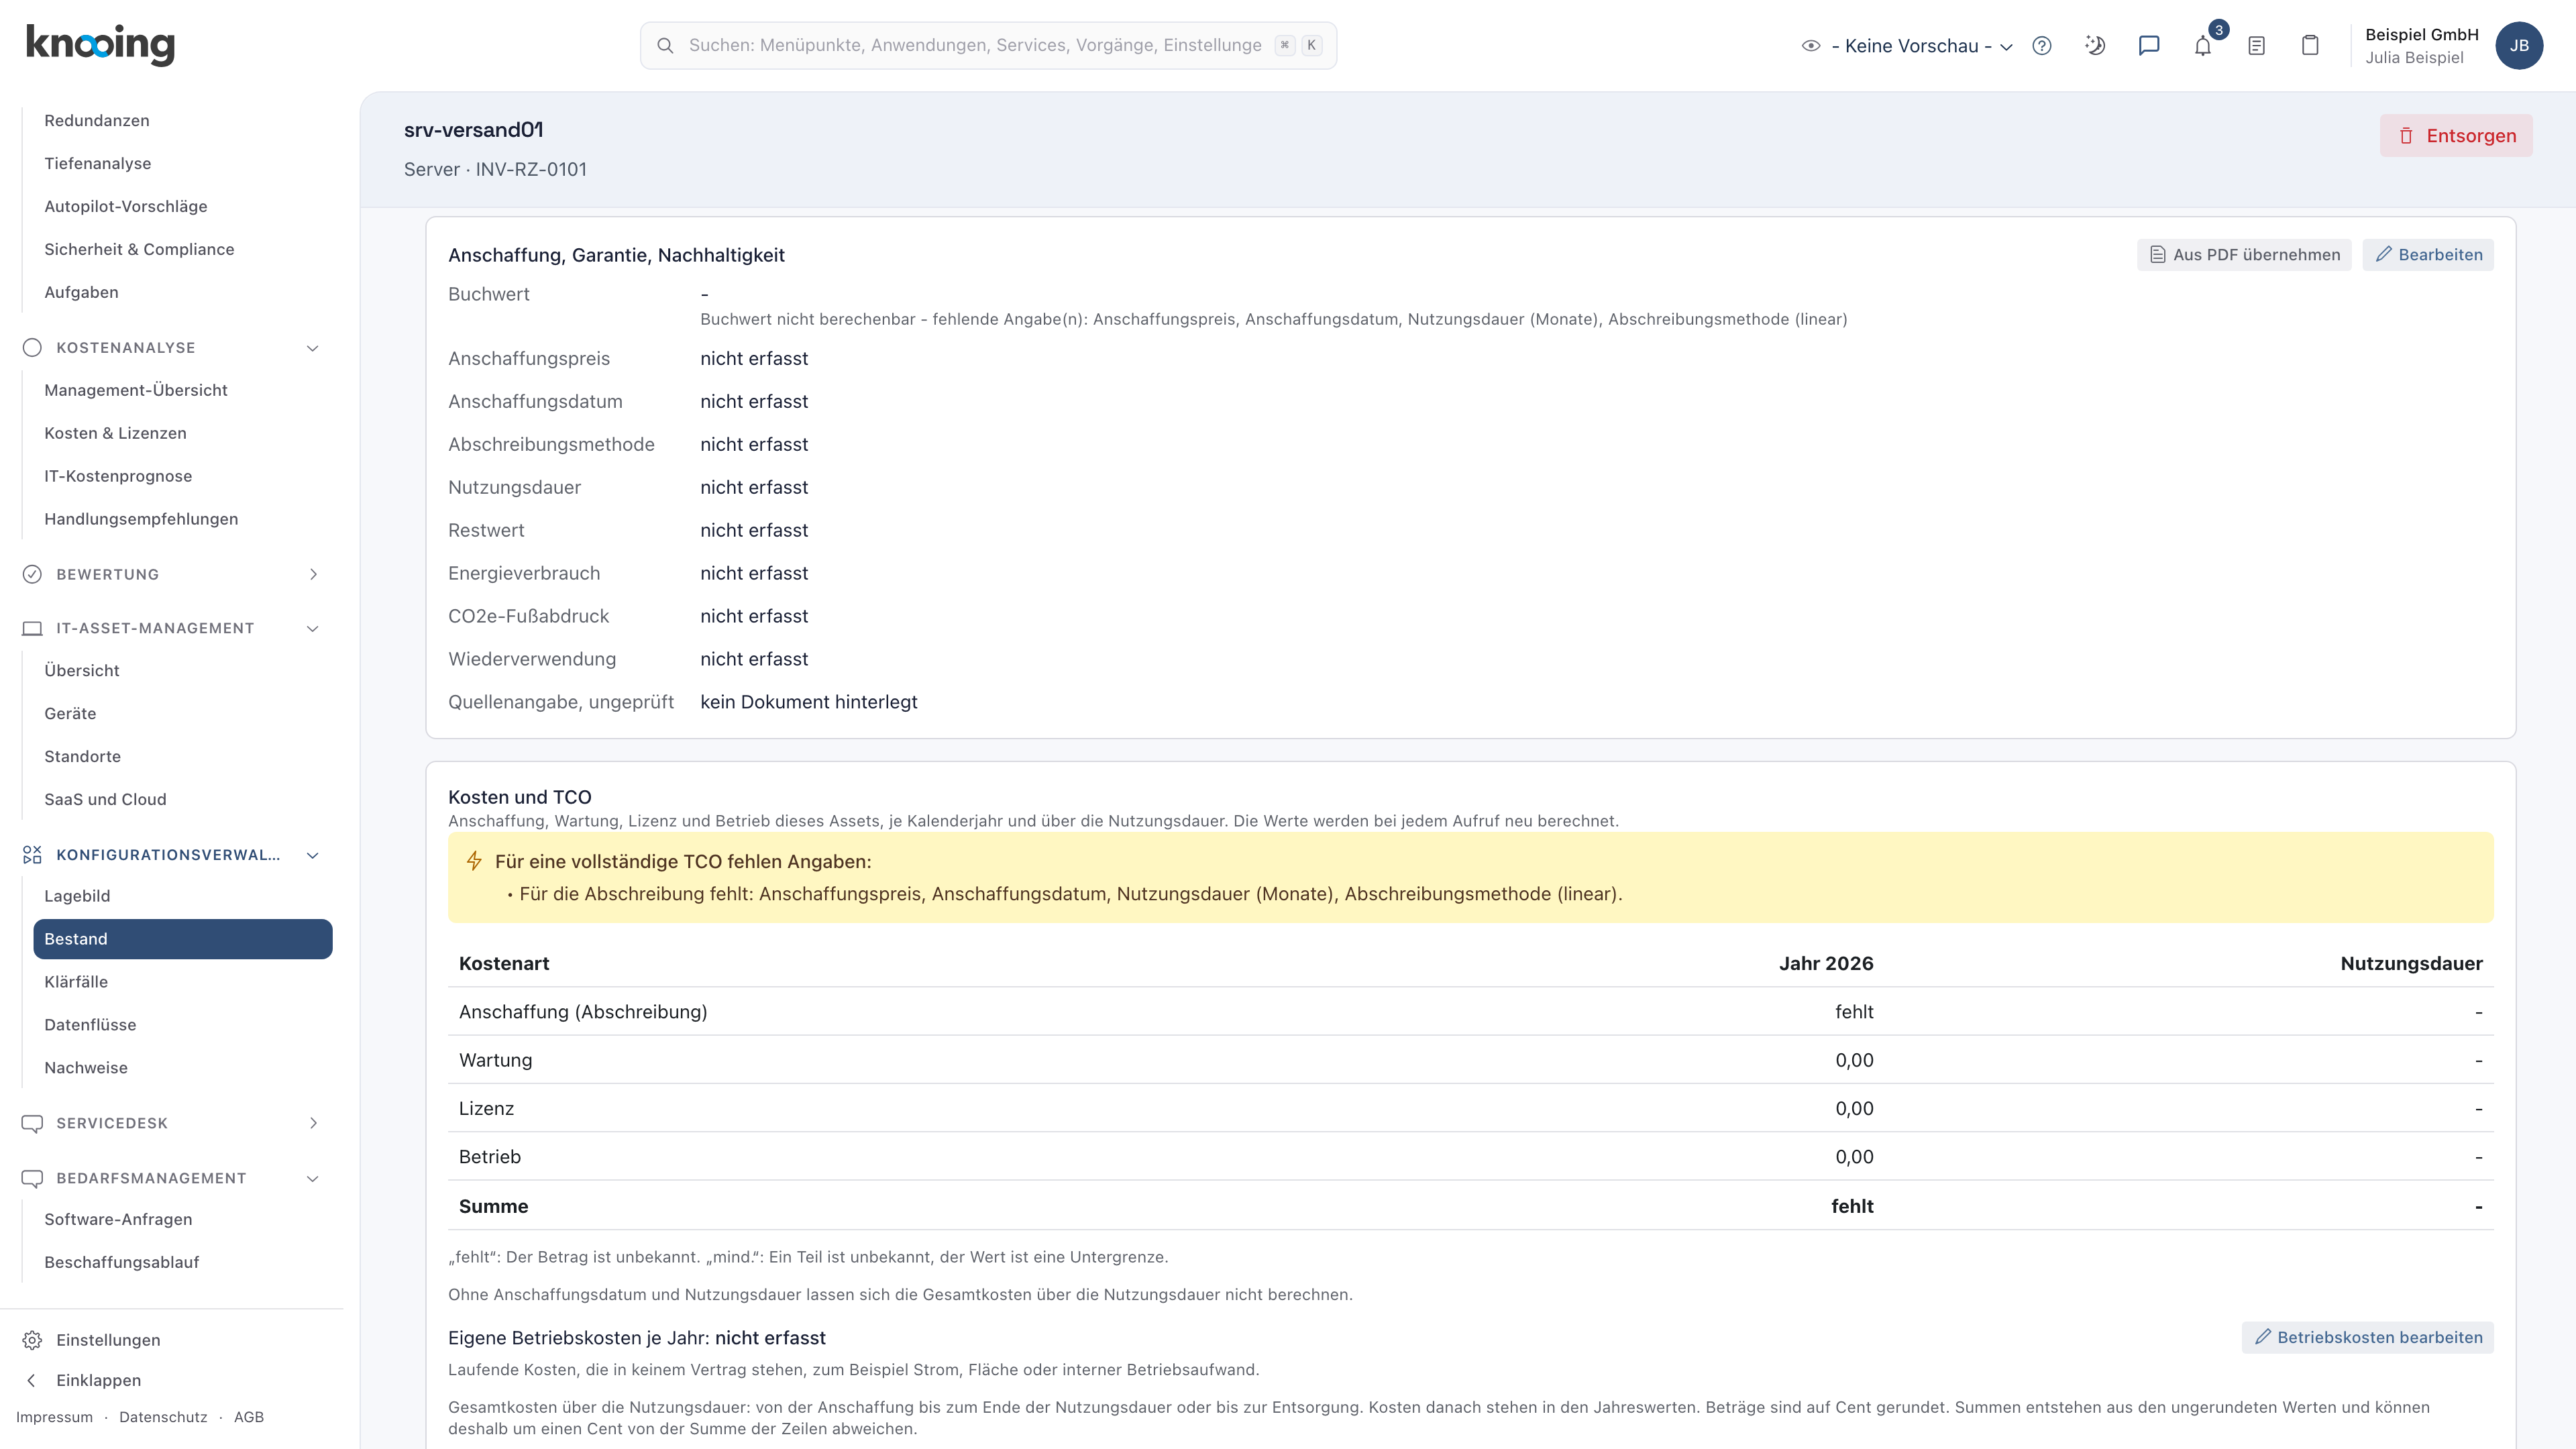The width and height of the screenshot is (2576, 1449).
Task: Click Betriebskosten bearbeiten
Action: (2367, 1338)
